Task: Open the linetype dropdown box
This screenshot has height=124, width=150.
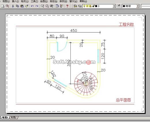Action: coord(146,6)
